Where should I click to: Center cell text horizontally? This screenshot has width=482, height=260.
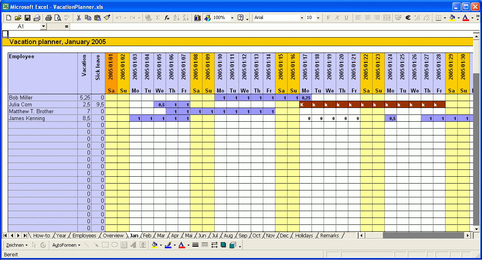click(x=368, y=18)
